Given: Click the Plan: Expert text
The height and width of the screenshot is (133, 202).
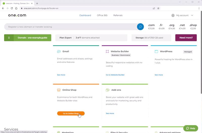Looking at the screenshot, I should click(x=65, y=38).
